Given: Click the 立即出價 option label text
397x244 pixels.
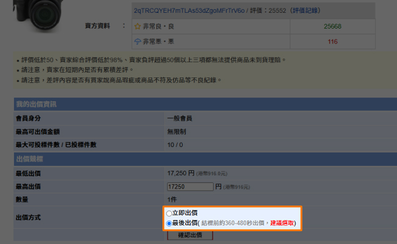Looking at the screenshot, I should tap(185, 213).
